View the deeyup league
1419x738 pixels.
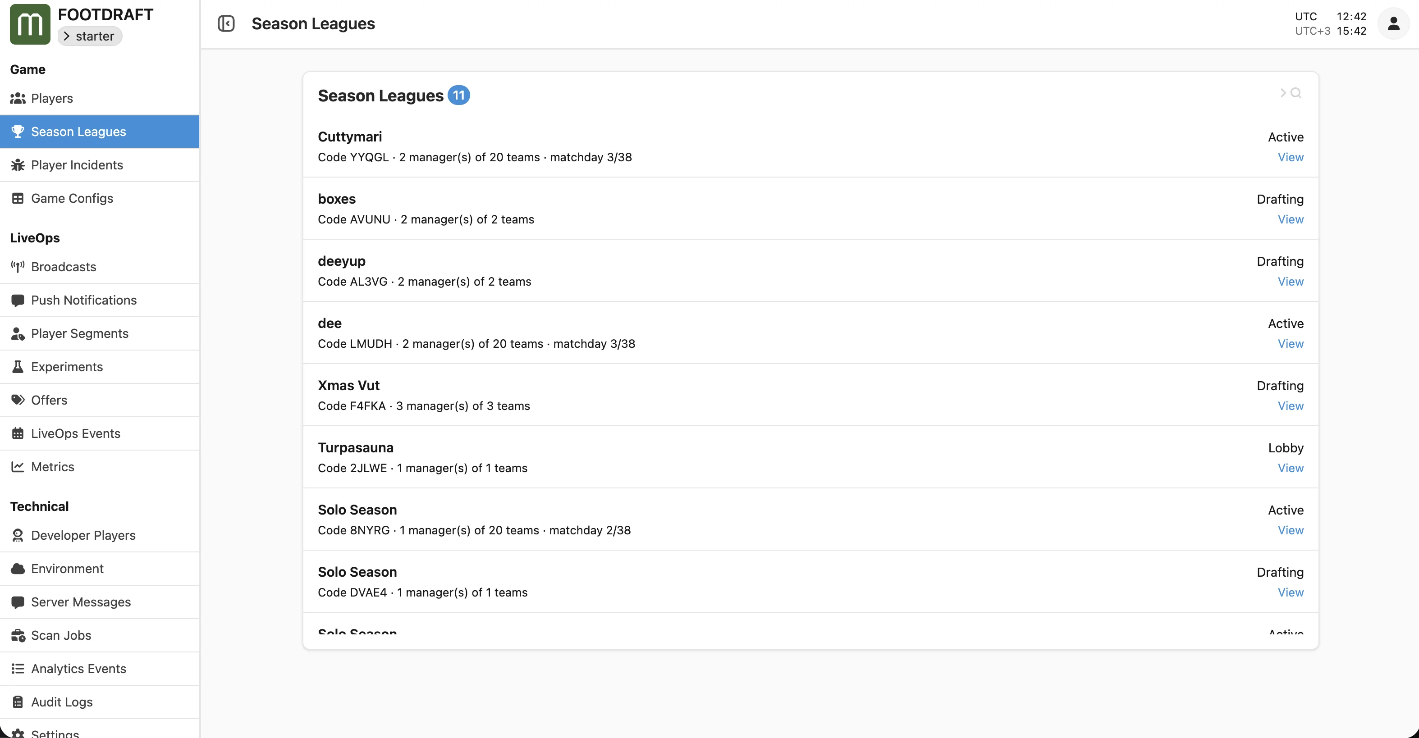1290,282
